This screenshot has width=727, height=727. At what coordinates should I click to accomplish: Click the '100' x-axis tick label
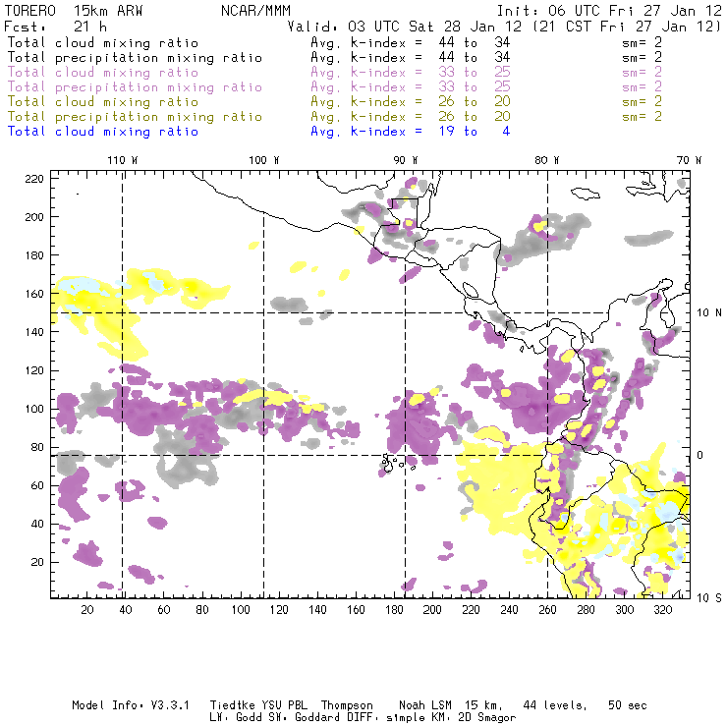coord(241,610)
